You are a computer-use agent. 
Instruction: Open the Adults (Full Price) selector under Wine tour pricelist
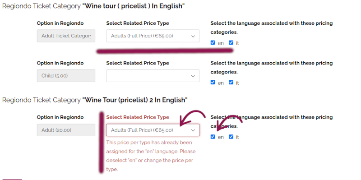click(x=153, y=36)
